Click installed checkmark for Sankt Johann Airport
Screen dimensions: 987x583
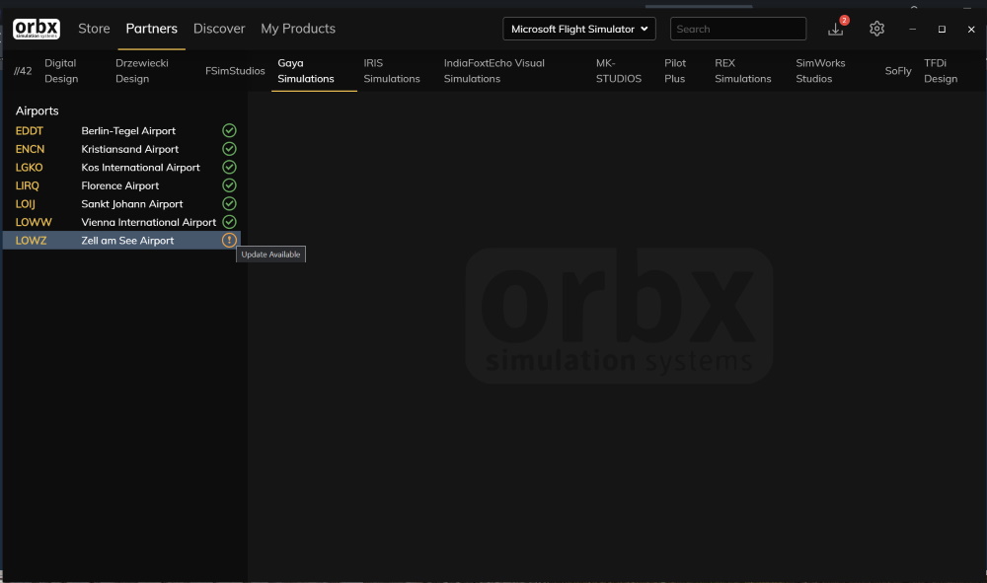pyautogui.click(x=229, y=203)
